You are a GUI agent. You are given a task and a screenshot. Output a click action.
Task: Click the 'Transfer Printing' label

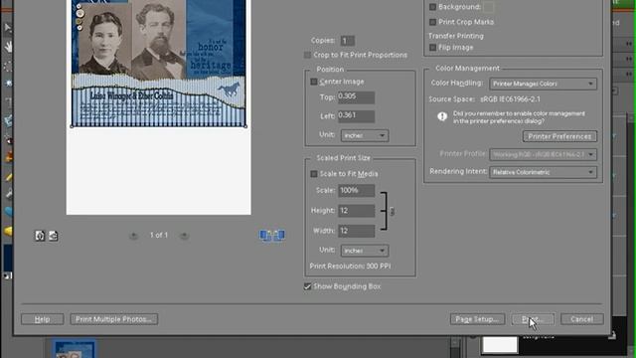pyautogui.click(x=456, y=36)
